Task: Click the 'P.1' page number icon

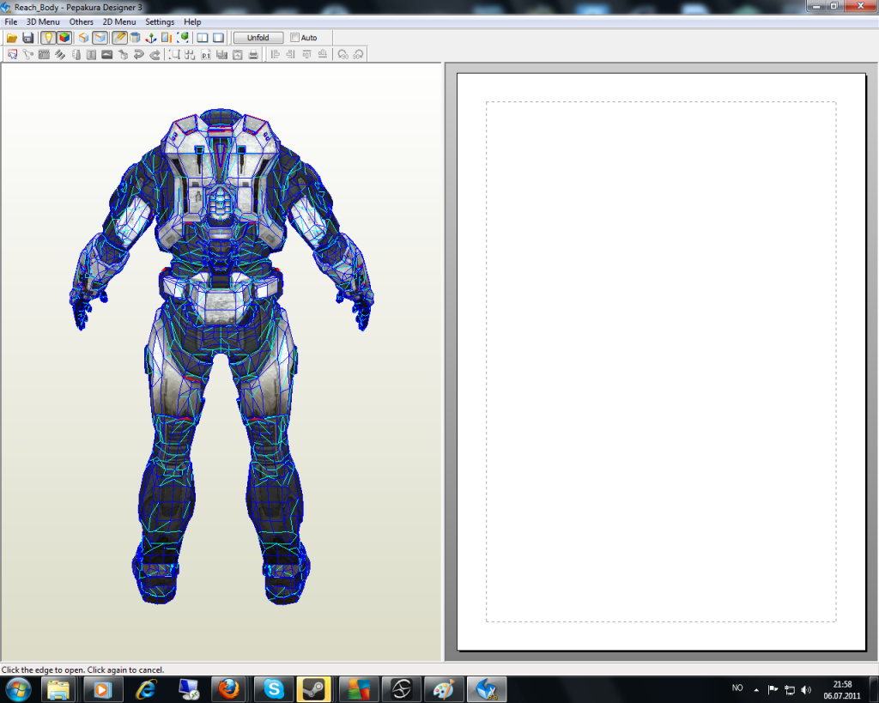Action: point(206,54)
